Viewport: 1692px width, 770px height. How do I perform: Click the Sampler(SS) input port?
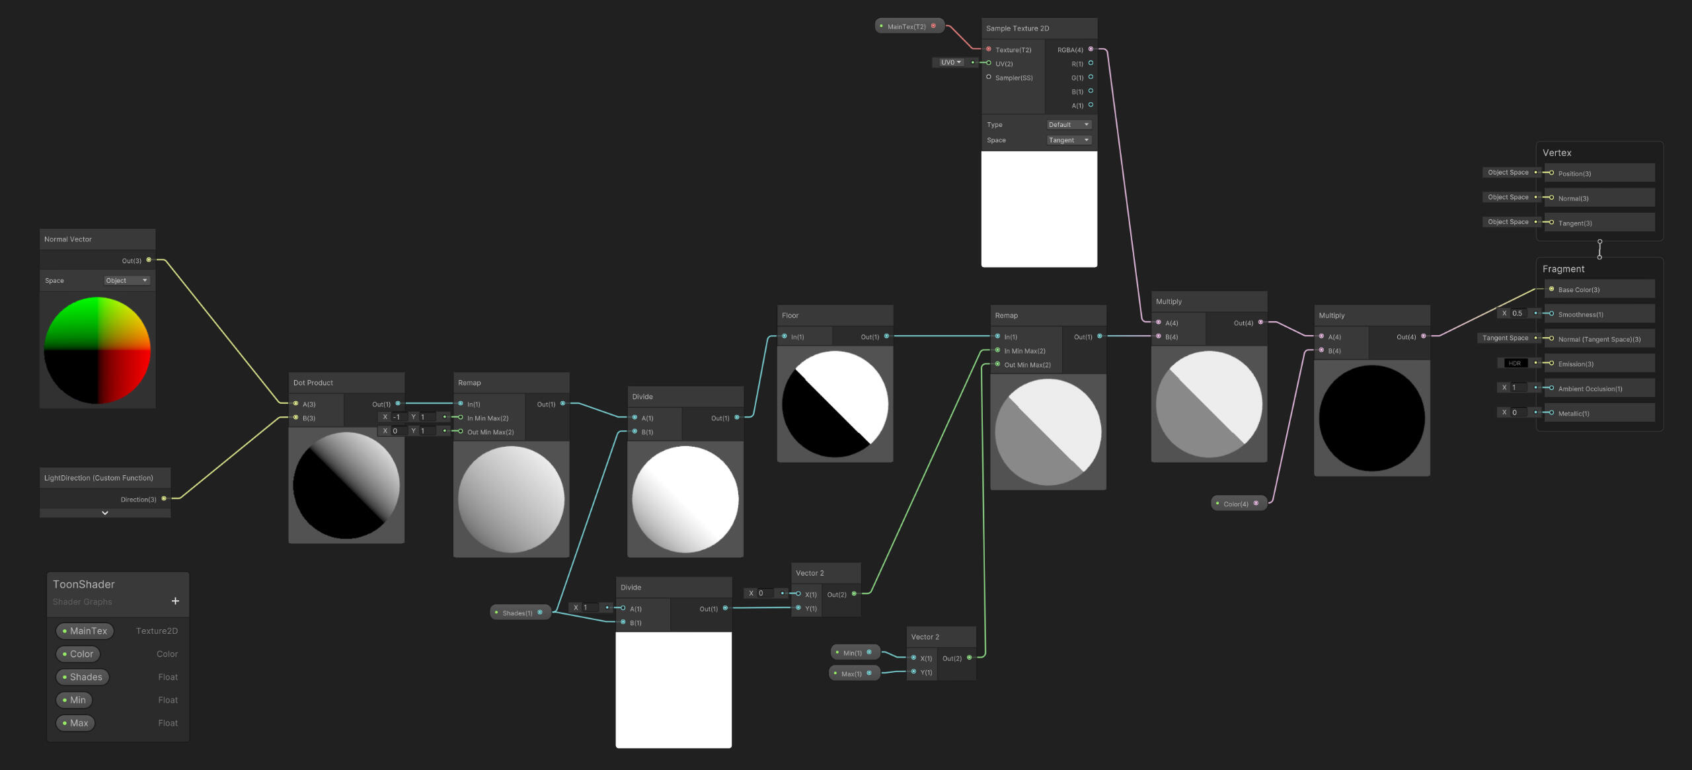point(989,77)
